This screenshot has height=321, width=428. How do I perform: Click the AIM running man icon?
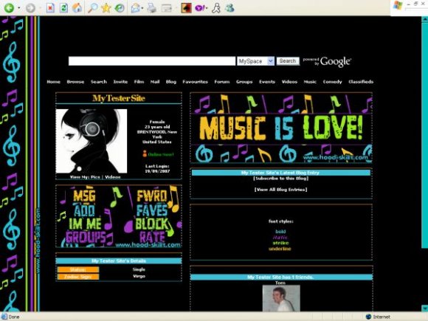pos(216,8)
